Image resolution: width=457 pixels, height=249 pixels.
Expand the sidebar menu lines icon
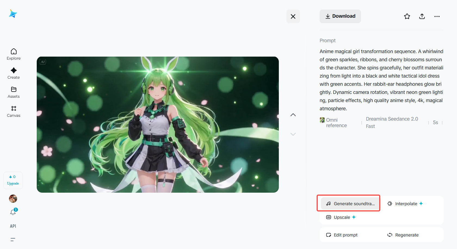13,239
